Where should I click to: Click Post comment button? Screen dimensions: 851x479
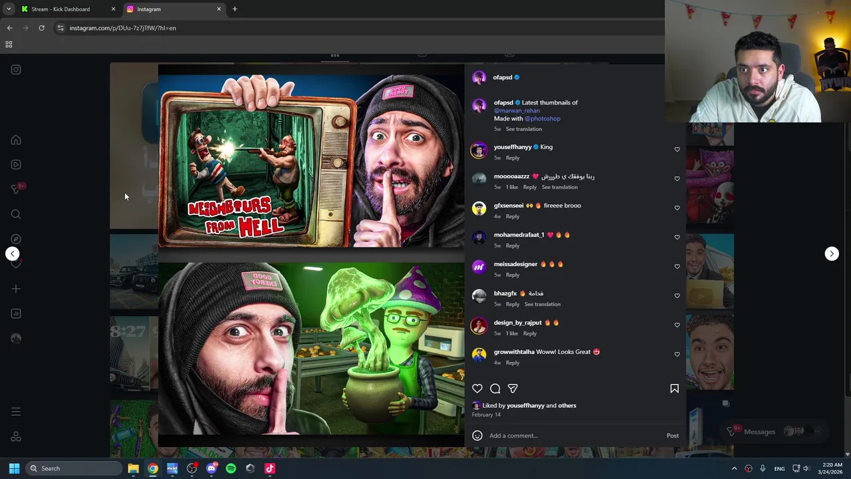673,436
